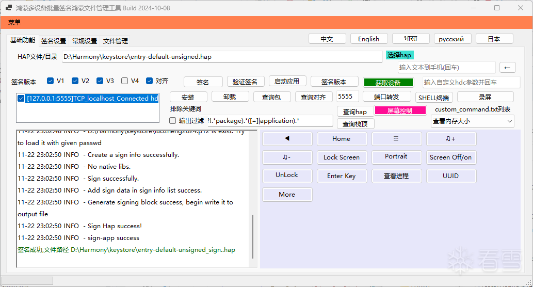Click the green 签名成功 file path line
533x287 pixels.
pos(126,250)
